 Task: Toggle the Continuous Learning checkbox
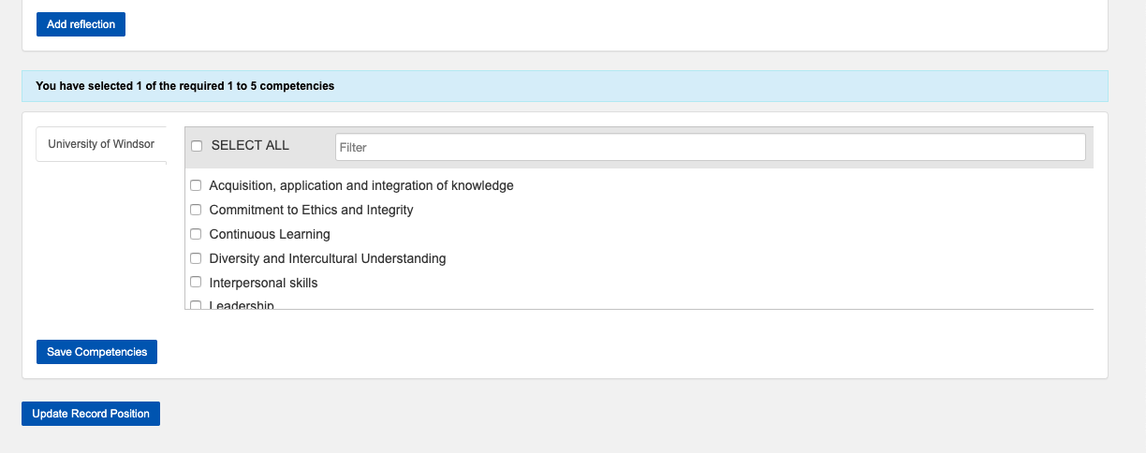(x=197, y=234)
